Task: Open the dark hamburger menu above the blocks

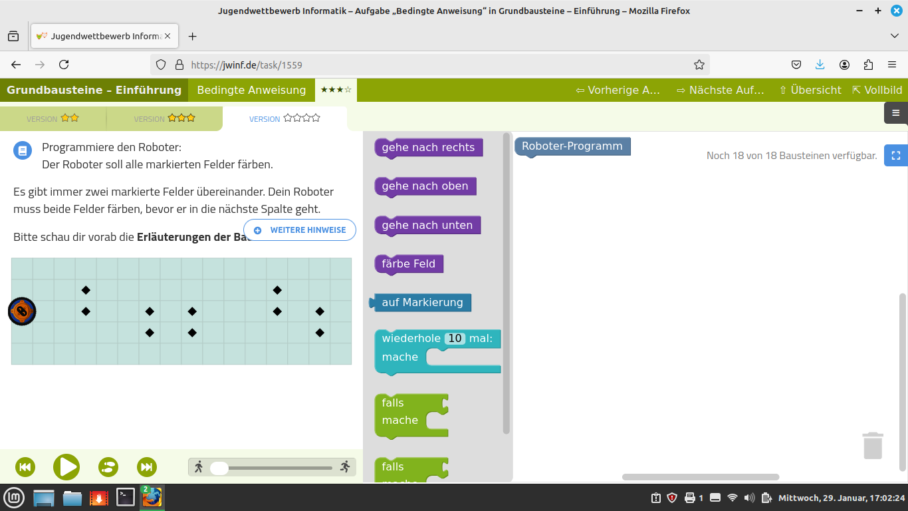Action: click(895, 113)
